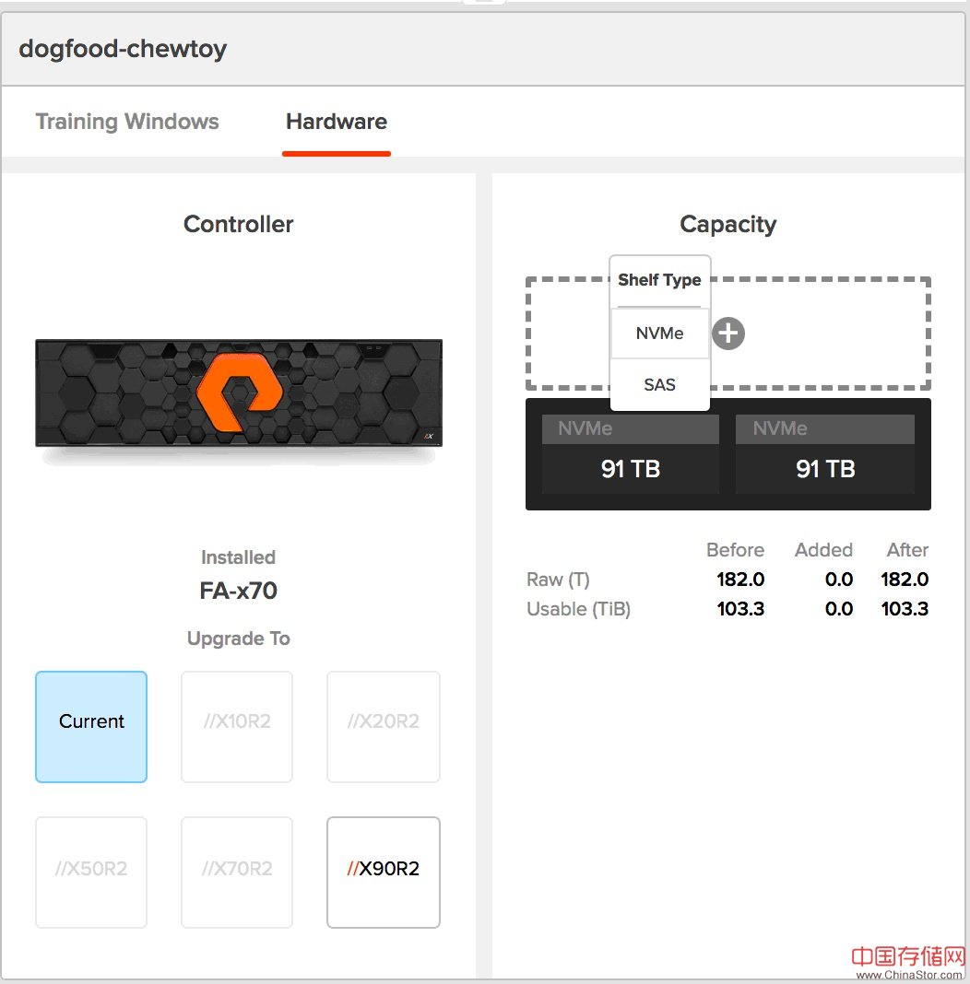Click the orange Pure Storage logo on the controller

coord(239,392)
